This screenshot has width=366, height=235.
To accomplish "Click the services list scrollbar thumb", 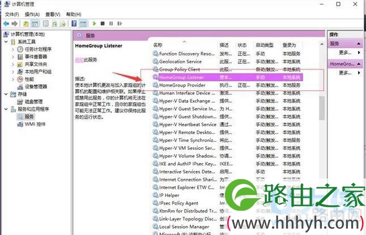I will point(322,108).
